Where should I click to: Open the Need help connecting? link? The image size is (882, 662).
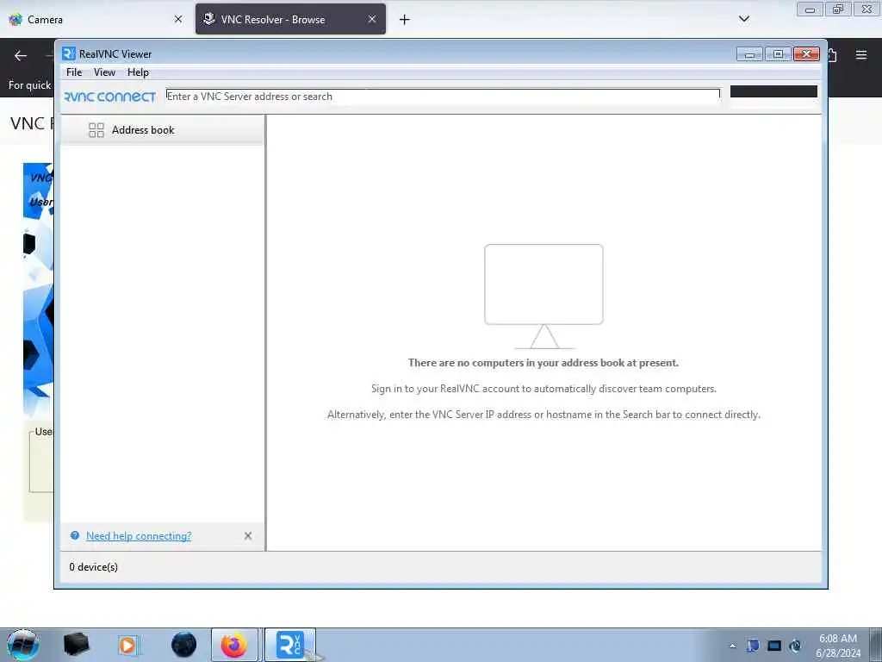click(x=139, y=536)
